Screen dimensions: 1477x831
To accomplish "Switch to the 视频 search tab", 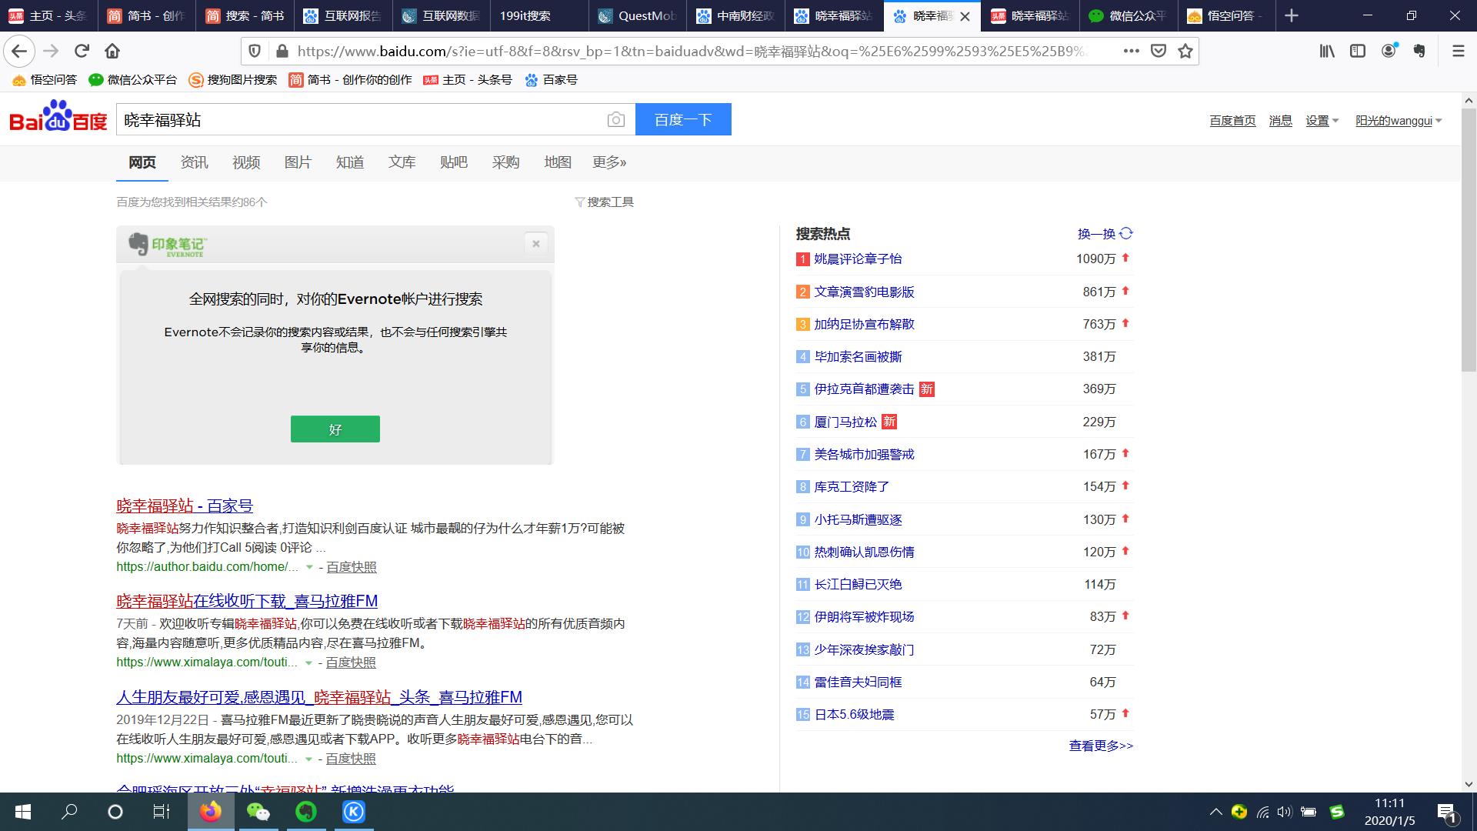I will pos(246,162).
